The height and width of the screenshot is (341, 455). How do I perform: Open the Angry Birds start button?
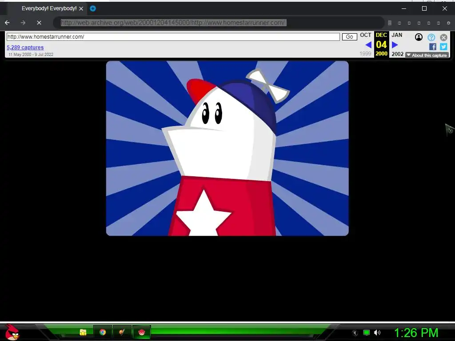click(x=12, y=332)
